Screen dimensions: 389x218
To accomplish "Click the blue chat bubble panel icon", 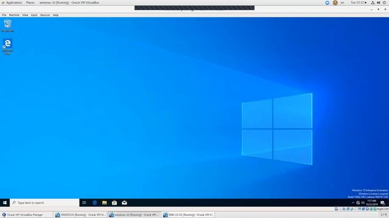I will [x=327, y=2].
